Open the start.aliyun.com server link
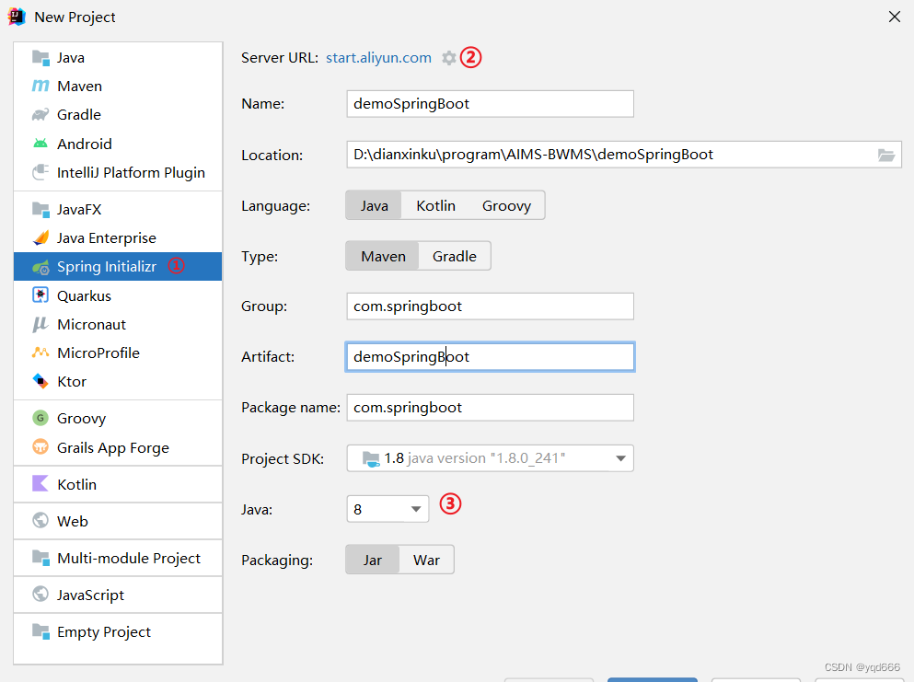 pyautogui.click(x=378, y=58)
